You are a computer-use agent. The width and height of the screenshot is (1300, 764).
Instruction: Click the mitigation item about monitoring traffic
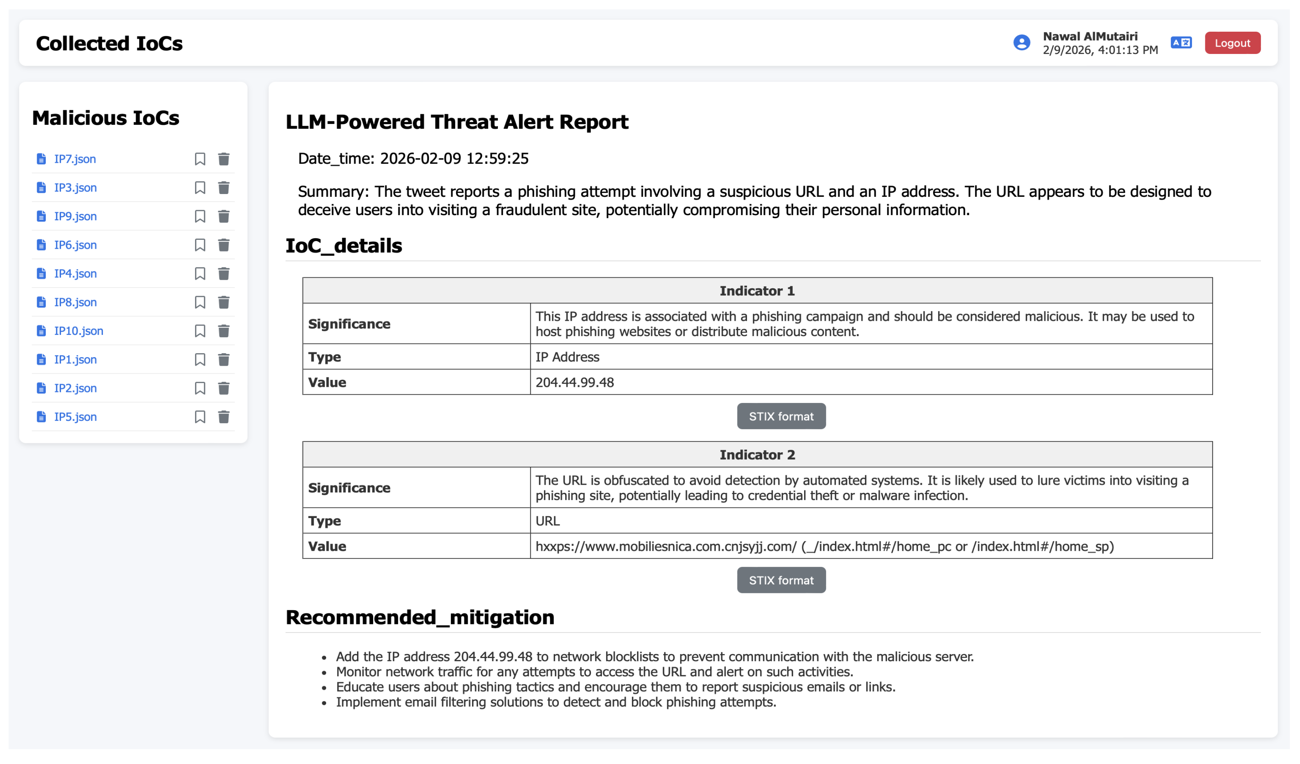594,672
